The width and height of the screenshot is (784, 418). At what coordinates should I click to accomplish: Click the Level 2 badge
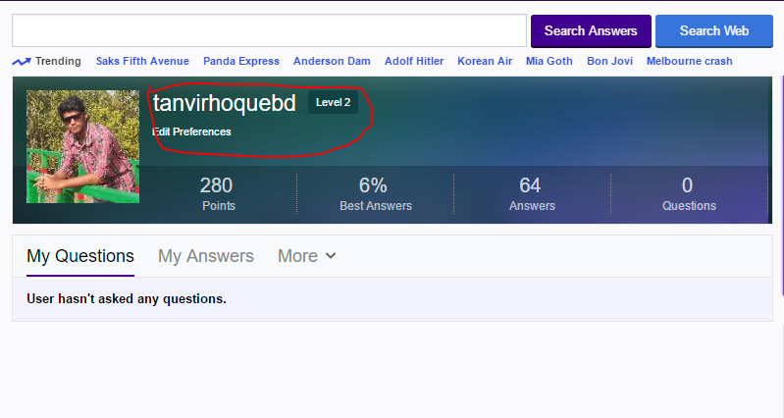[x=333, y=103]
